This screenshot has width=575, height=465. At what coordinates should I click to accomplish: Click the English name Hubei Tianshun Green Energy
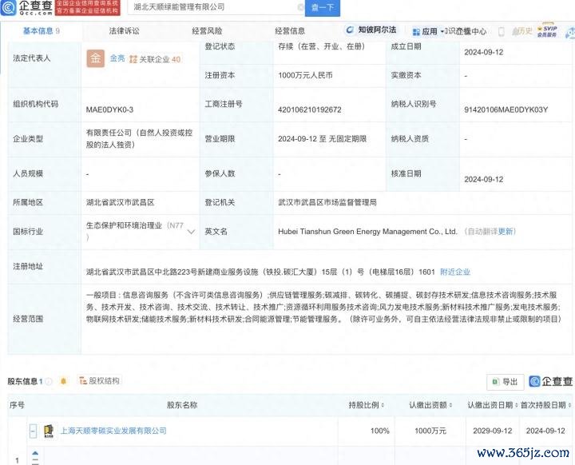click(367, 231)
